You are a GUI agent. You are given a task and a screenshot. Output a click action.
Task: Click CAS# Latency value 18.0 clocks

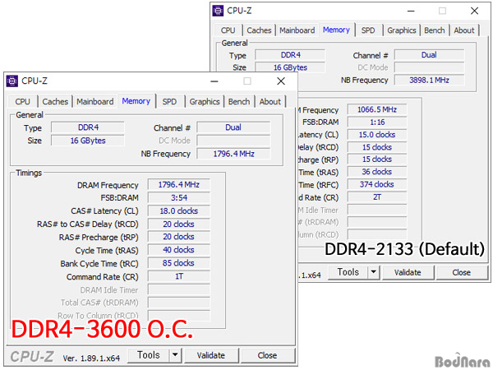point(178,211)
